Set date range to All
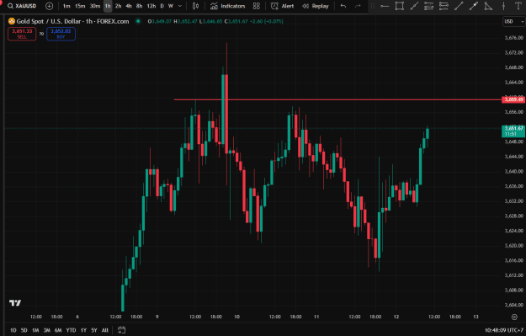Viewport: 526px width, 336px height. pyautogui.click(x=104, y=330)
